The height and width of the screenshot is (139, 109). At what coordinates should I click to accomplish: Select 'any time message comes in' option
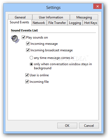pyautogui.click(x=31, y=58)
